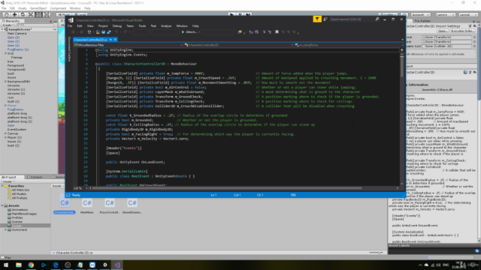
Task: Collapse Favorites in Project panel
Action: (x=2, y=186)
